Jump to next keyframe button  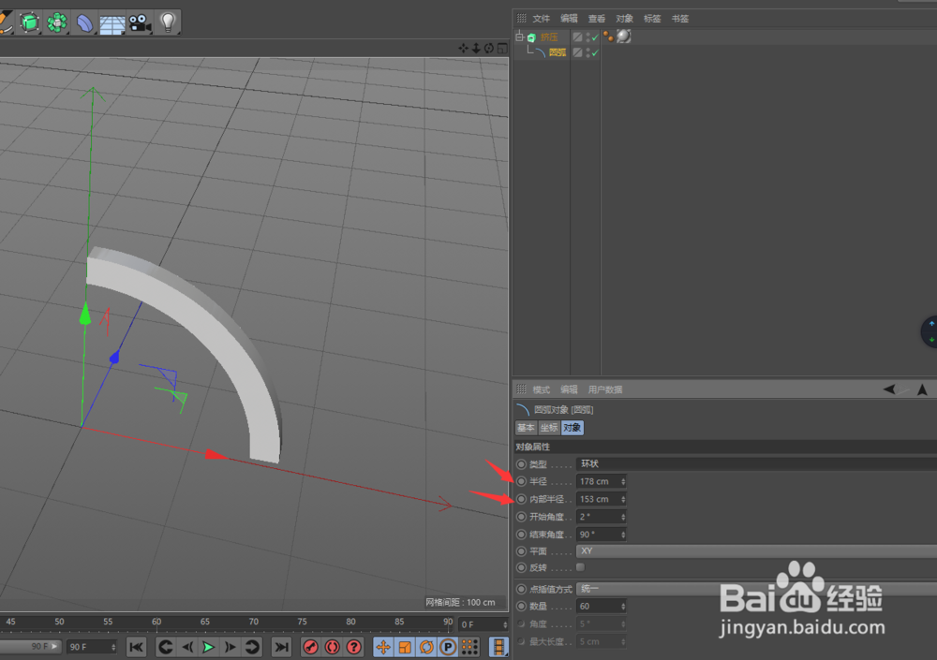coord(252,647)
